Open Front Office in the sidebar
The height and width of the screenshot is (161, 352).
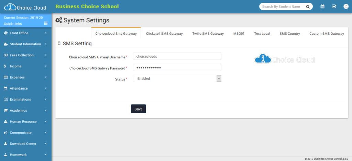point(26,33)
